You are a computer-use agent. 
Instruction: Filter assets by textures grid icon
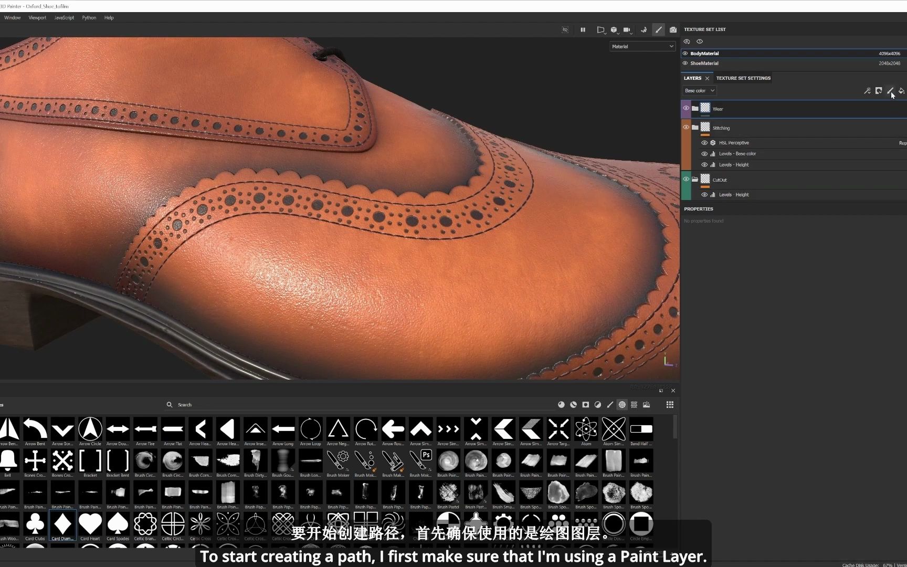click(634, 405)
